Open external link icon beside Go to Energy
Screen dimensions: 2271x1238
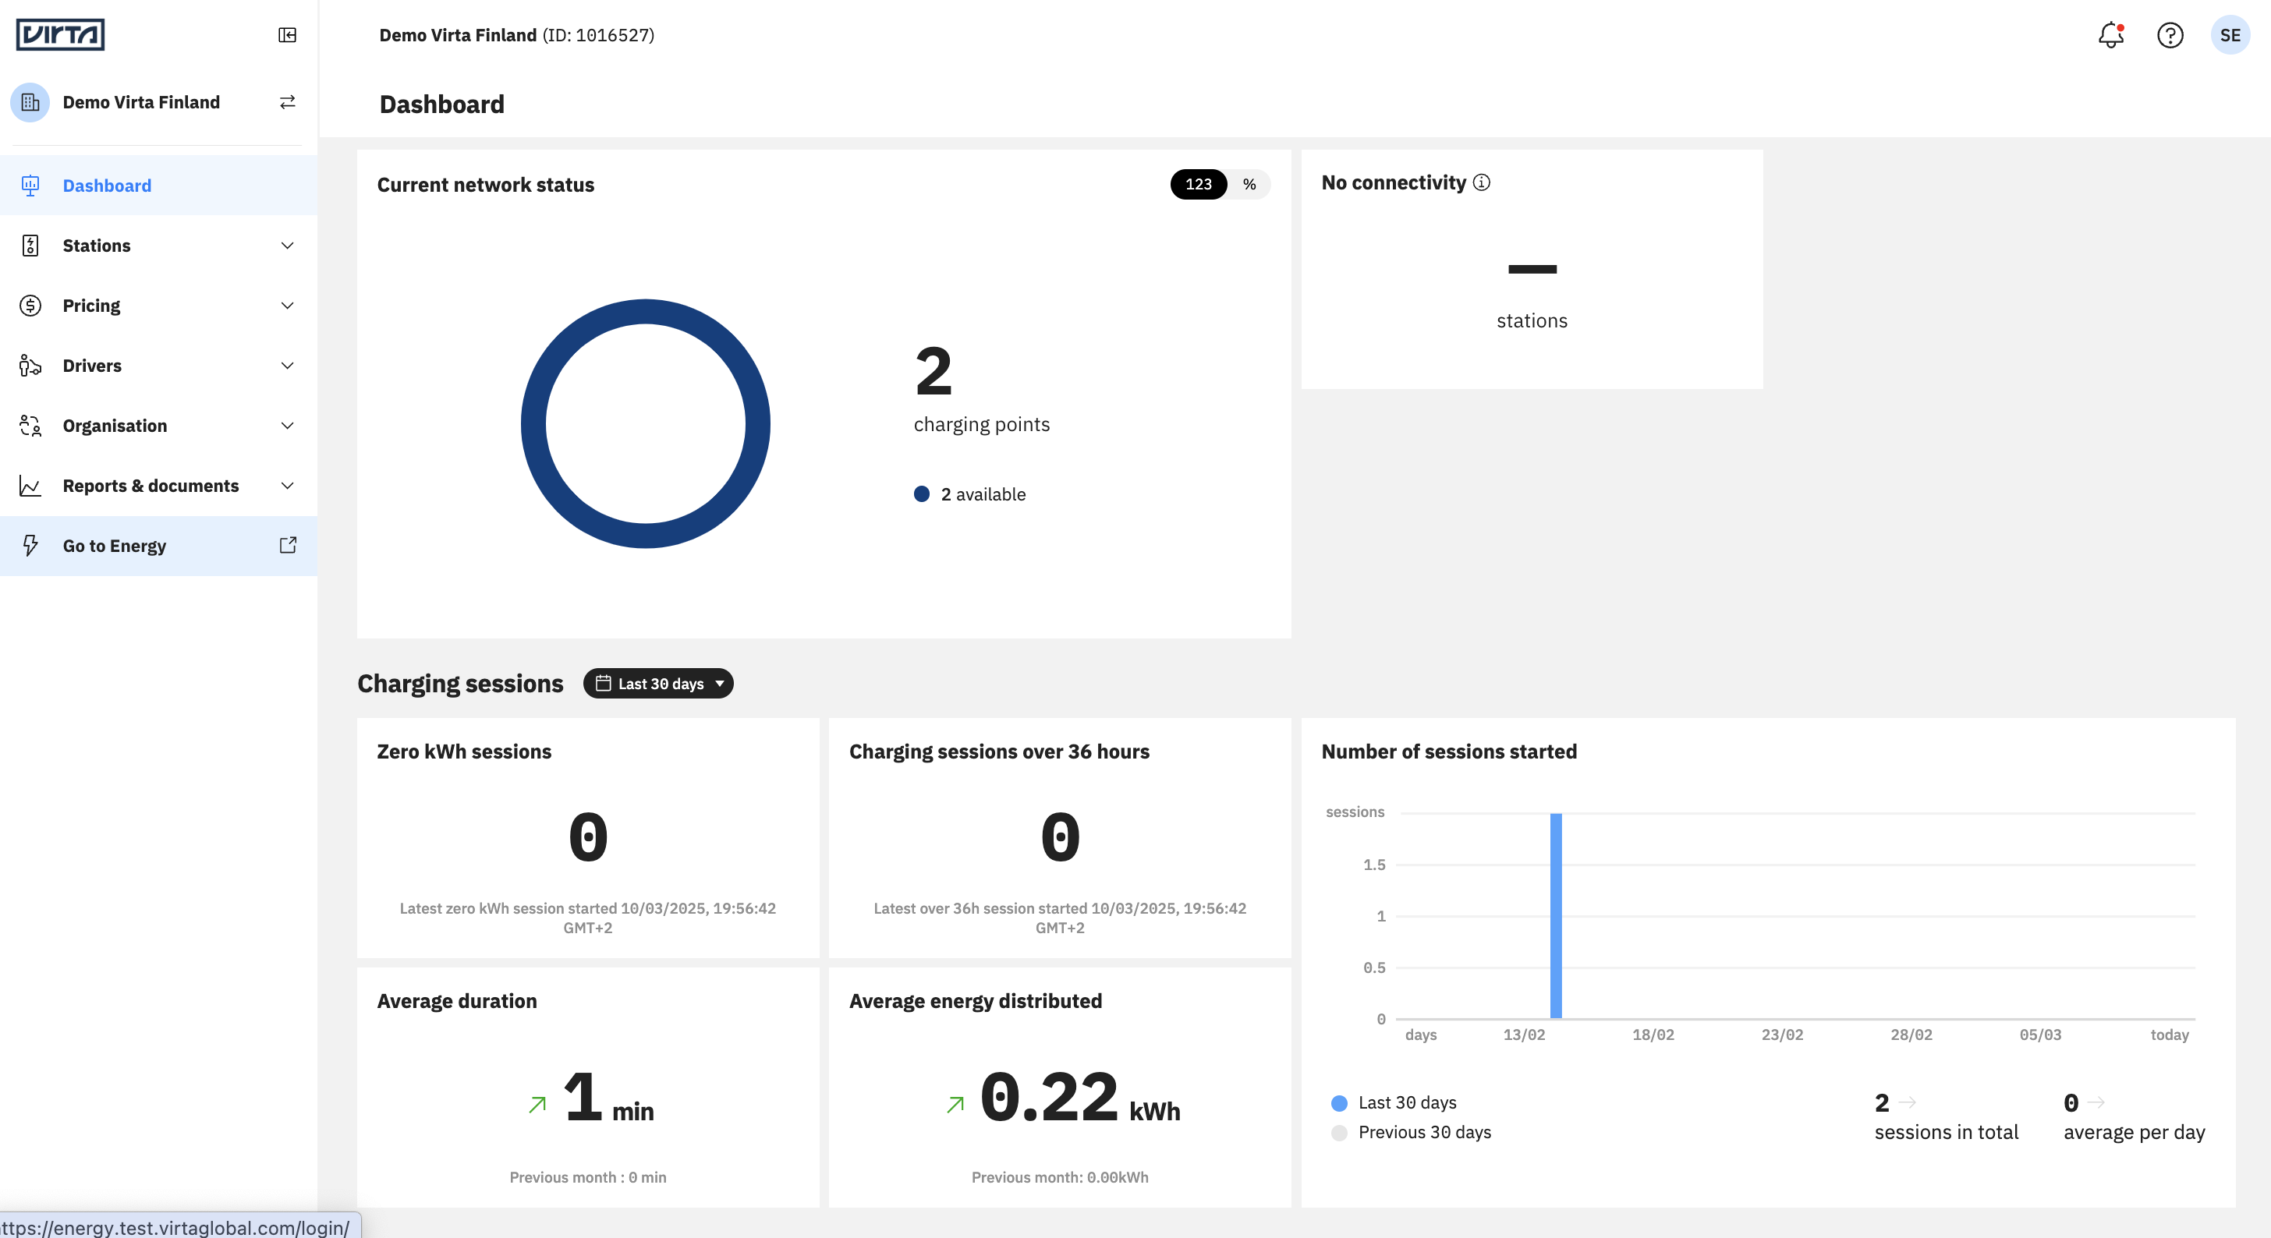pos(288,546)
